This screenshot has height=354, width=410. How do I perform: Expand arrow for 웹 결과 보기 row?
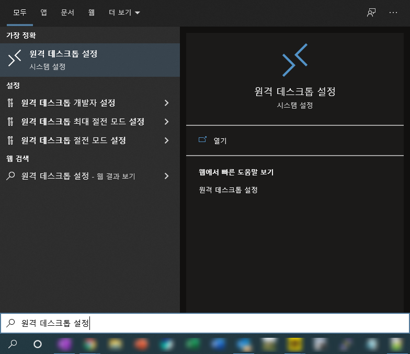166,176
